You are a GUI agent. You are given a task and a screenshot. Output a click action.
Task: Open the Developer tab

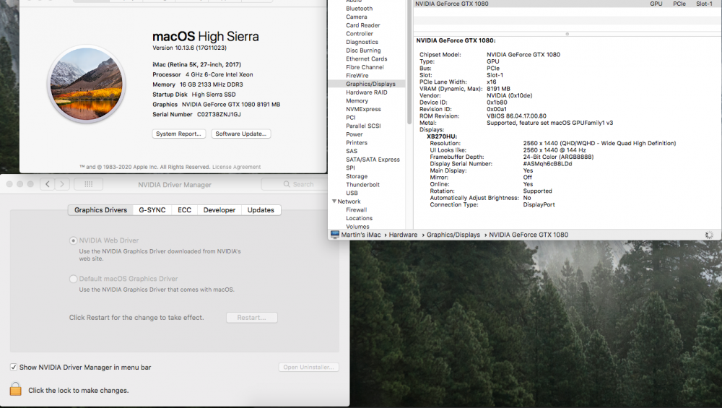tap(219, 210)
